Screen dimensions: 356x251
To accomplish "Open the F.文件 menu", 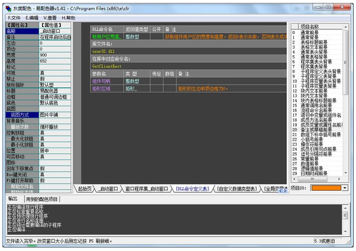I will [13, 18].
